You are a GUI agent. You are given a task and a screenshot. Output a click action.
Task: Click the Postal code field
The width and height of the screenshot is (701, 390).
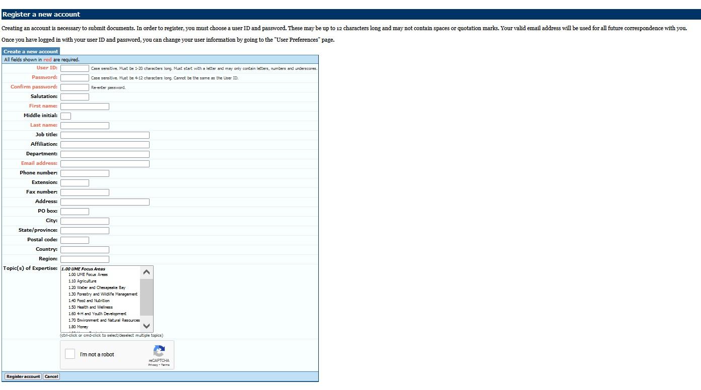75,240
